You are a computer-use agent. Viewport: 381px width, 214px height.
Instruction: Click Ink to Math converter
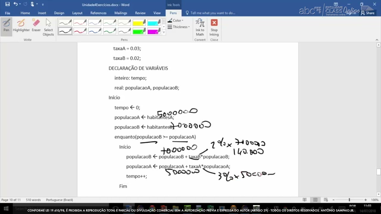coord(200,27)
